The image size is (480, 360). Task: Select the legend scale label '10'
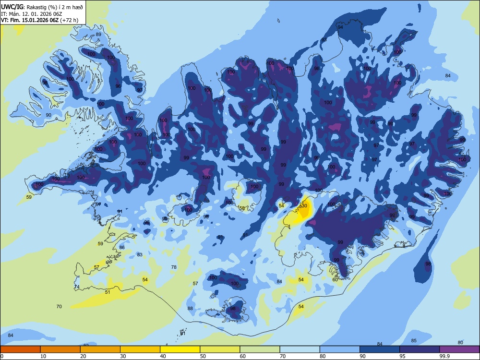43,356
